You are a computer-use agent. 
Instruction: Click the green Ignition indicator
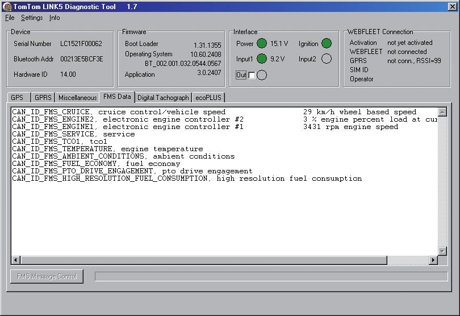point(327,43)
